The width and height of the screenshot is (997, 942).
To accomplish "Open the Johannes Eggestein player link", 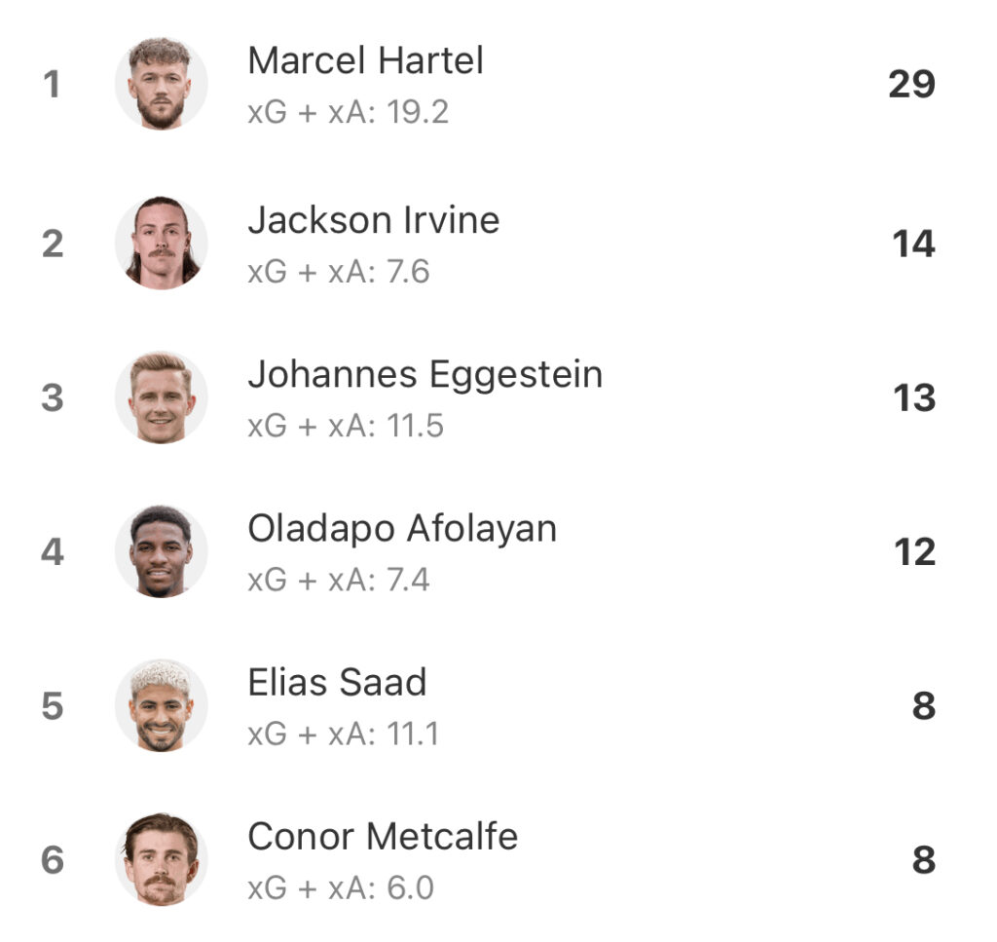I will click(425, 375).
